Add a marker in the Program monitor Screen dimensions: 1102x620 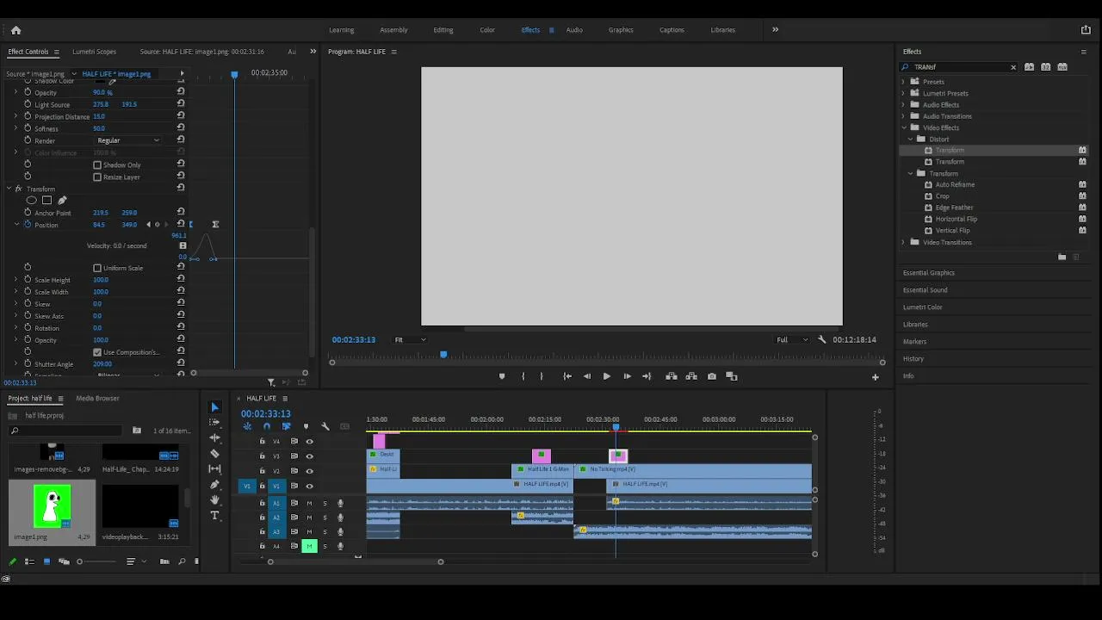coord(502,376)
